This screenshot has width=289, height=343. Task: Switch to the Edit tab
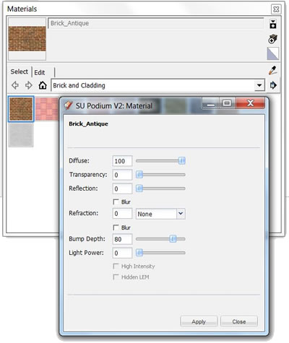pyautogui.click(x=40, y=72)
